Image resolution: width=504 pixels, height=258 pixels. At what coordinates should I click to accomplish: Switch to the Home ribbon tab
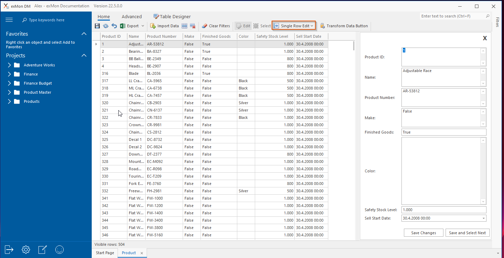(104, 16)
